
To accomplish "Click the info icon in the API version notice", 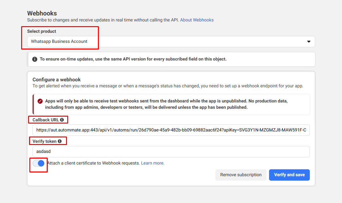I will tap(35, 59).
